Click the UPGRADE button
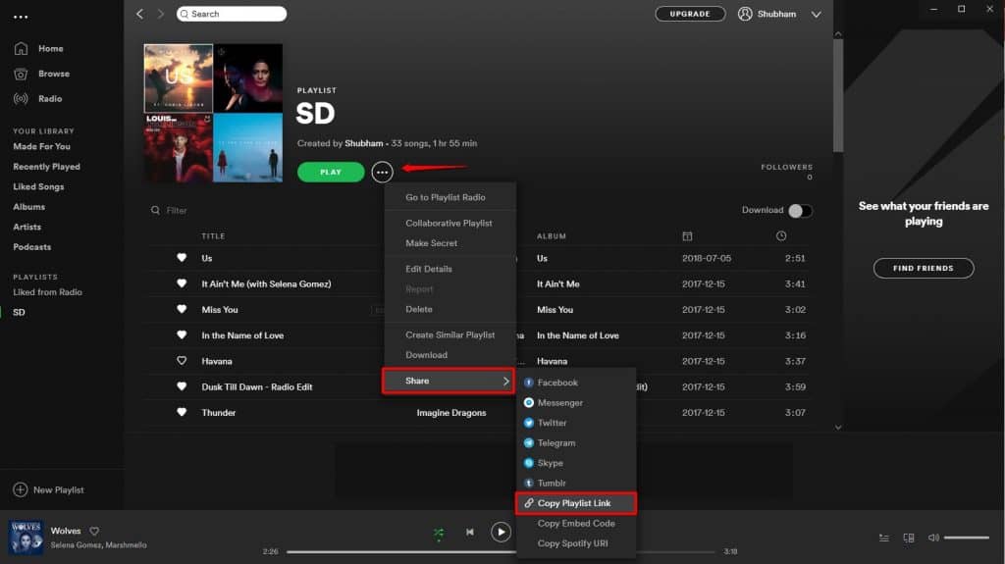Viewport: 1005px width, 564px height. point(690,14)
